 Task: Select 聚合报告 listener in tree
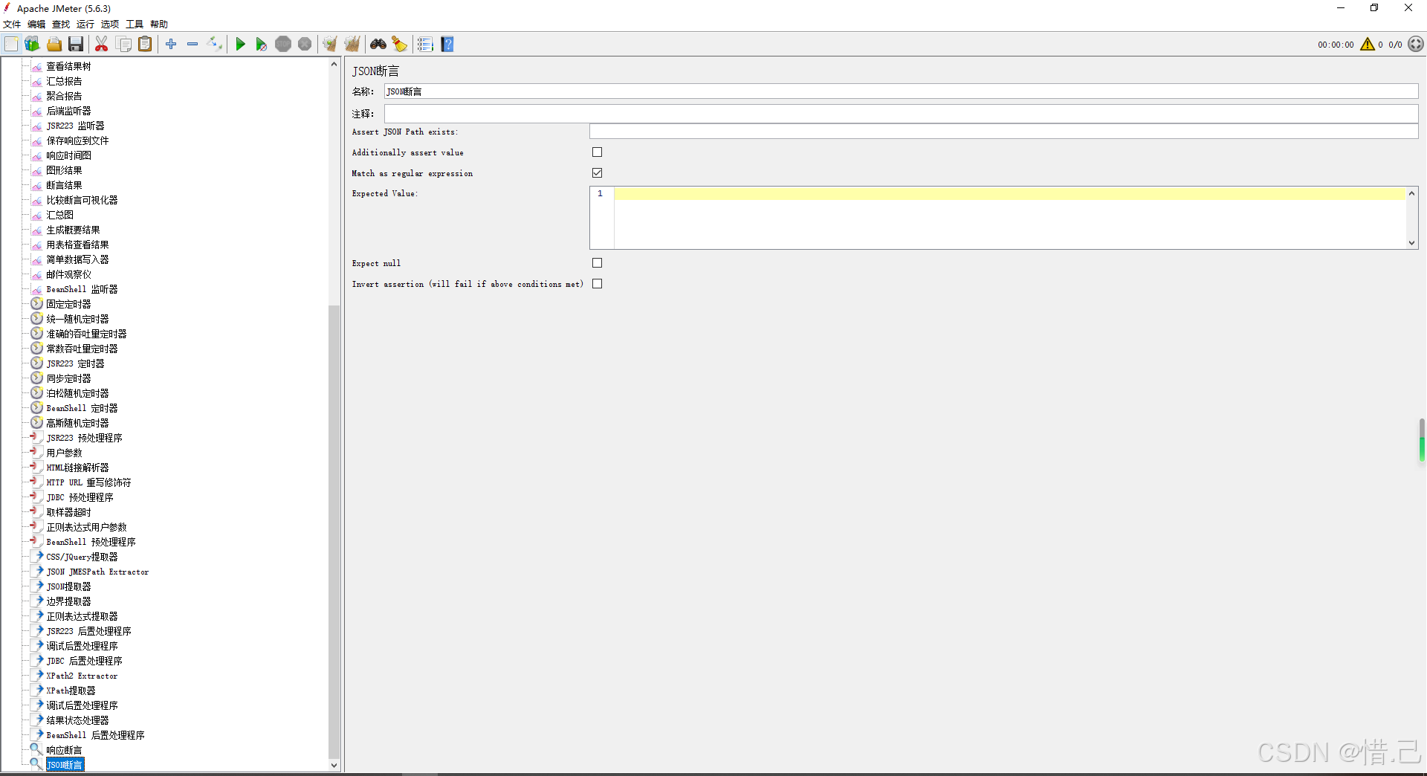[64, 96]
